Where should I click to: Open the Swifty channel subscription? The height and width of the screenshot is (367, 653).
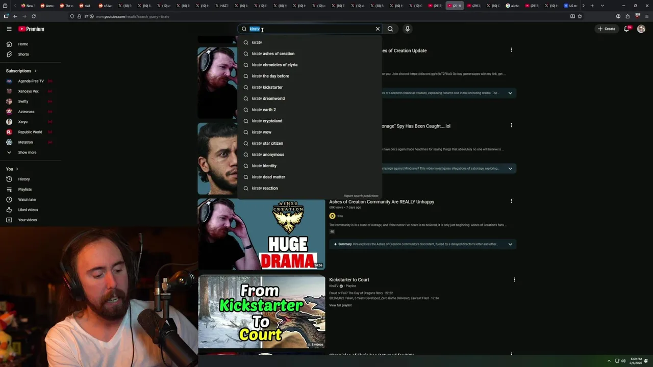(x=31, y=101)
